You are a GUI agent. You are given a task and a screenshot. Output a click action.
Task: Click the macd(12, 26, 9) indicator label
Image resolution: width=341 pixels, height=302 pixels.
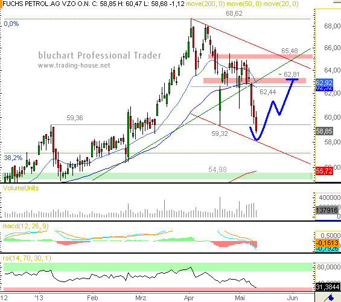25,226
